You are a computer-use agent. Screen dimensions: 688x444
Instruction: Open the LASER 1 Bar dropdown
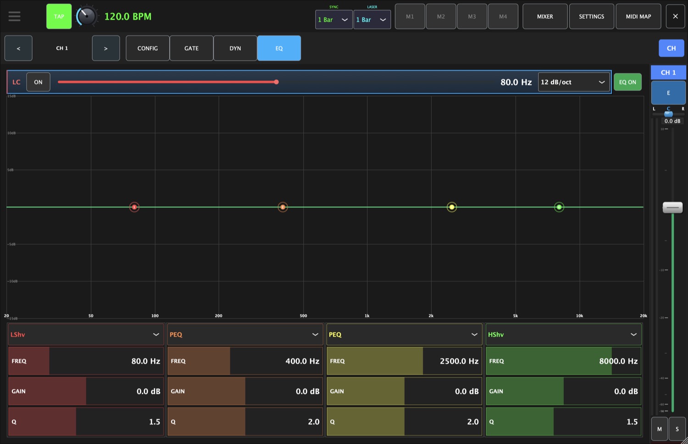coord(372,20)
